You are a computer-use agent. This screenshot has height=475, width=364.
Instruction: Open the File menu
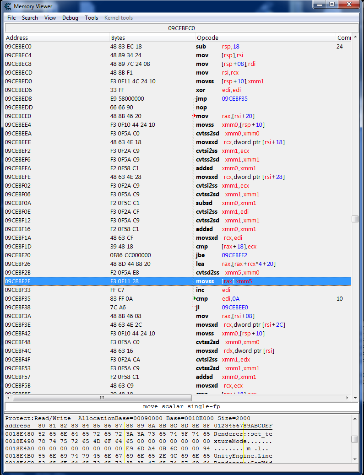click(11, 18)
